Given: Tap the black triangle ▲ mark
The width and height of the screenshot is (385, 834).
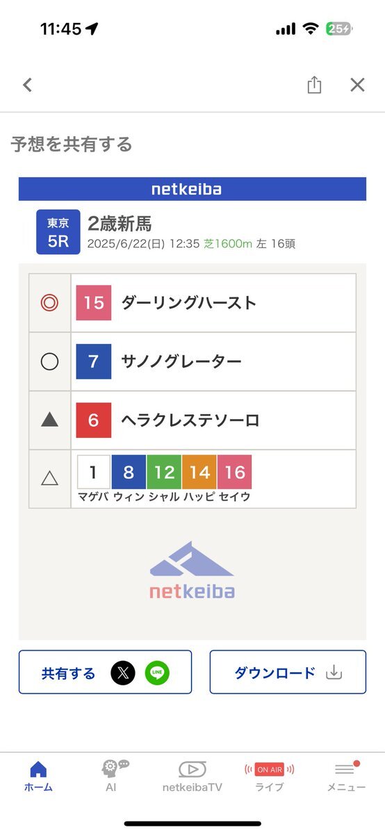Looking at the screenshot, I should point(49,419).
